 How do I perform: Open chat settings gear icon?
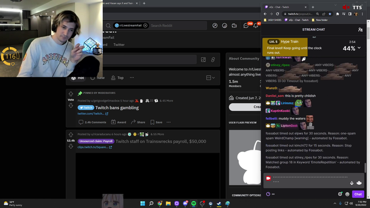tap(340, 194)
